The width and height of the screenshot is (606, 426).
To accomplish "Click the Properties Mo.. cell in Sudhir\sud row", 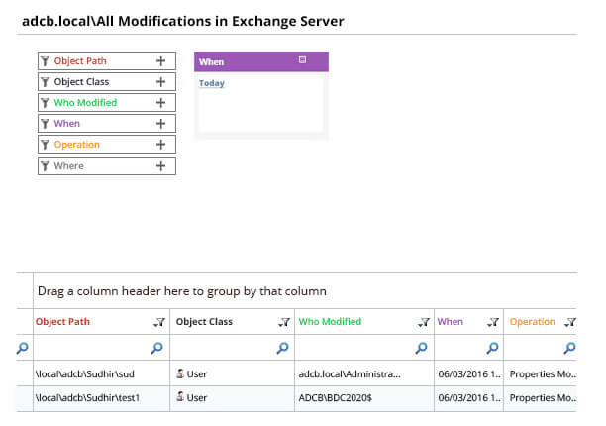I will point(543,374).
